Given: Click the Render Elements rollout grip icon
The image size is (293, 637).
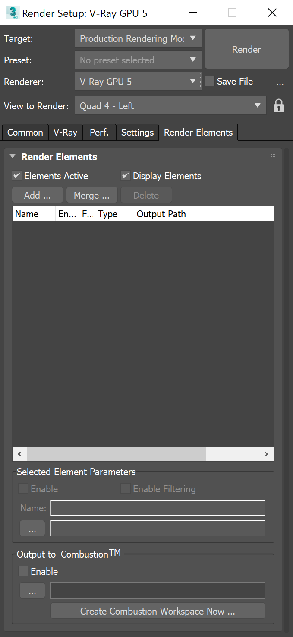Looking at the screenshot, I should point(273,156).
